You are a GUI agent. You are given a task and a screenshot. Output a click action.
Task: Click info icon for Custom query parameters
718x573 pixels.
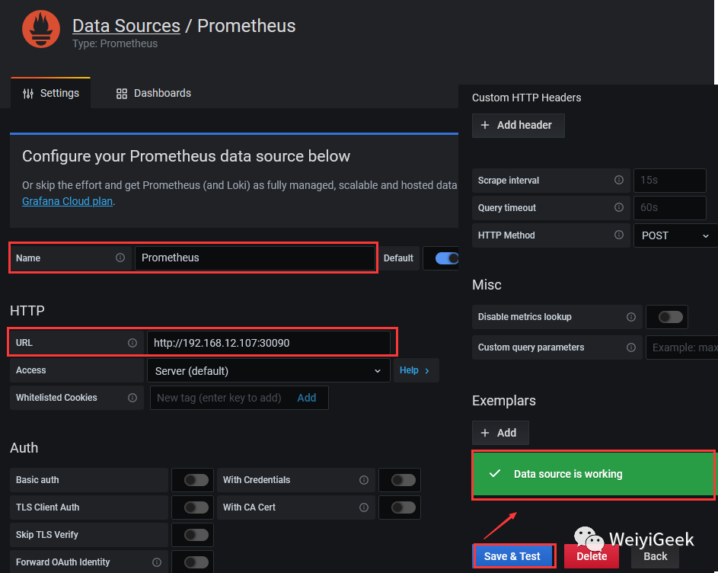point(631,347)
